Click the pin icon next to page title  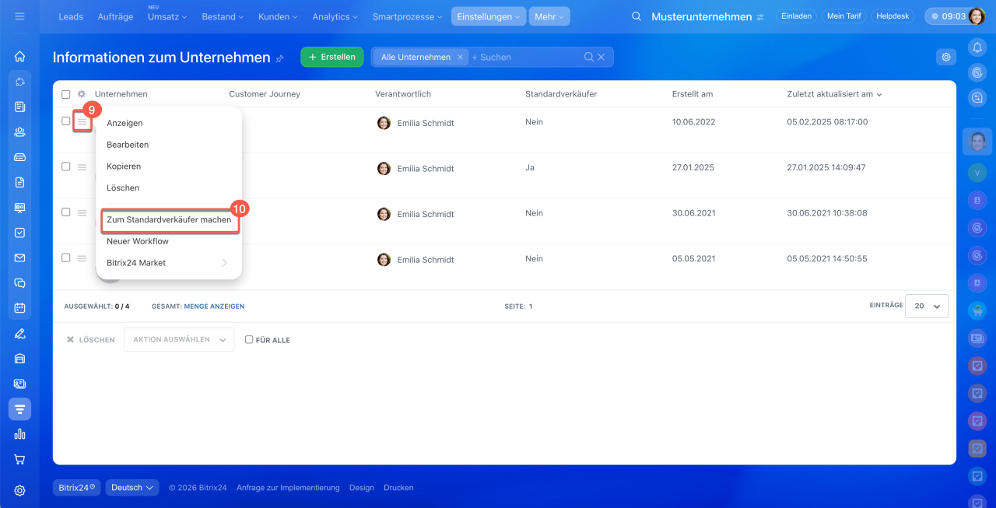pyautogui.click(x=280, y=58)
